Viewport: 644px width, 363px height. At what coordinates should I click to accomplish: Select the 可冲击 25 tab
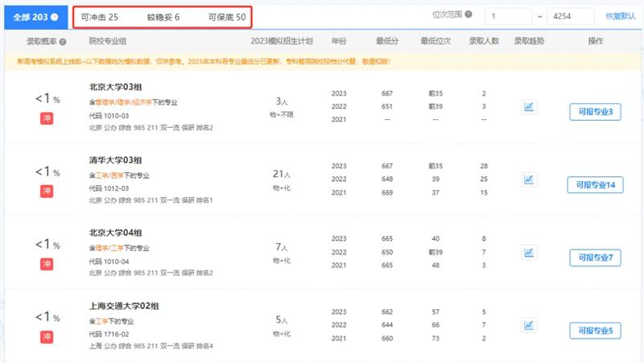pyautogui.click(x=100, y=16)
